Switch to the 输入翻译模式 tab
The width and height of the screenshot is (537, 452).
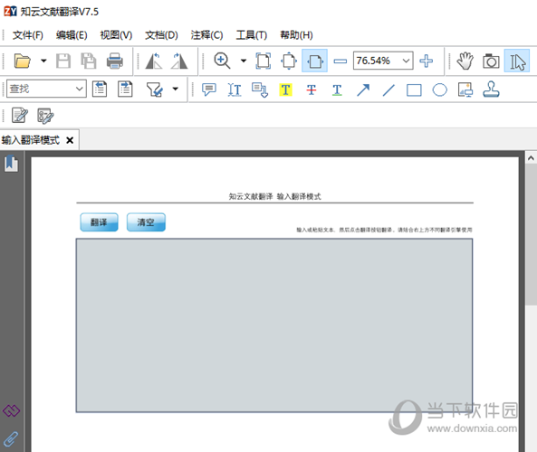[31, 140]
